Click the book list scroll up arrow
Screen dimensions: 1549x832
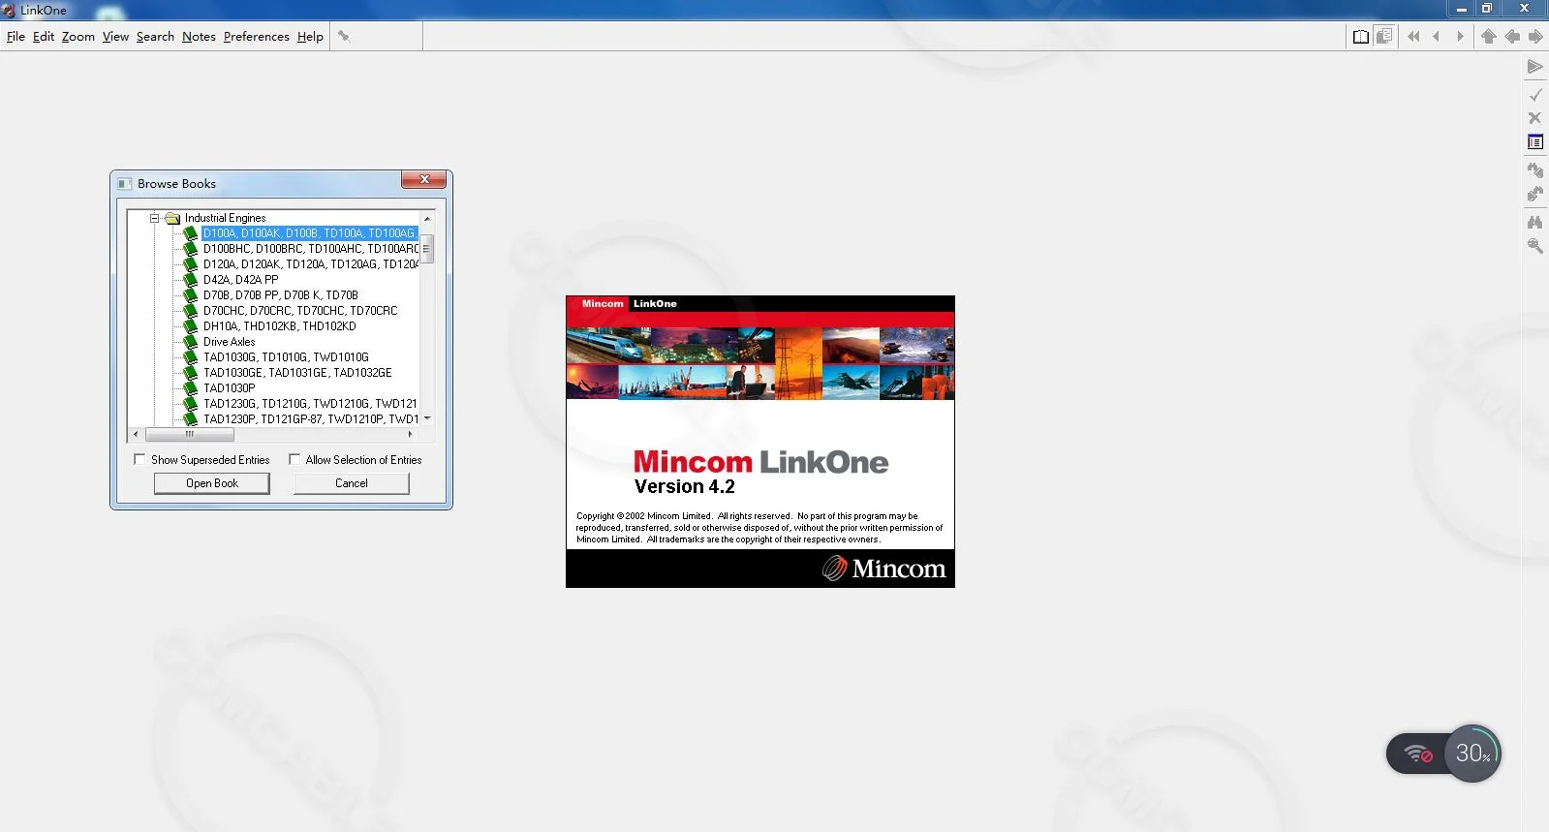[427, 219]
